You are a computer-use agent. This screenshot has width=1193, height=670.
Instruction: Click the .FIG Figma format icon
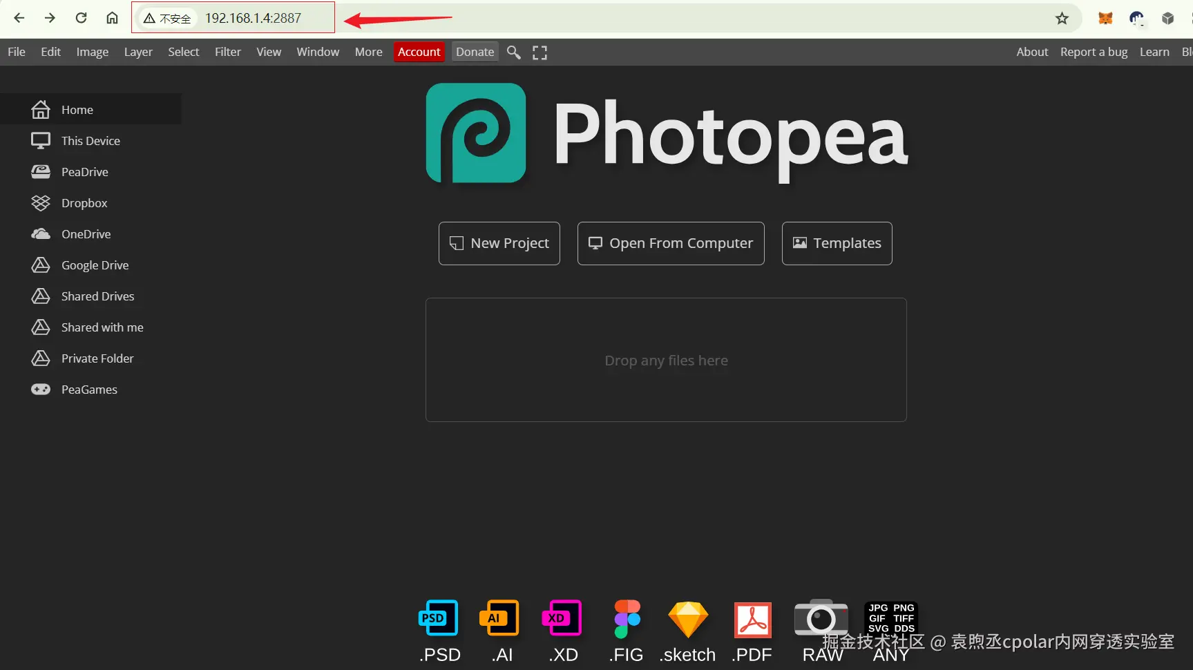click(x=627, y=619)
